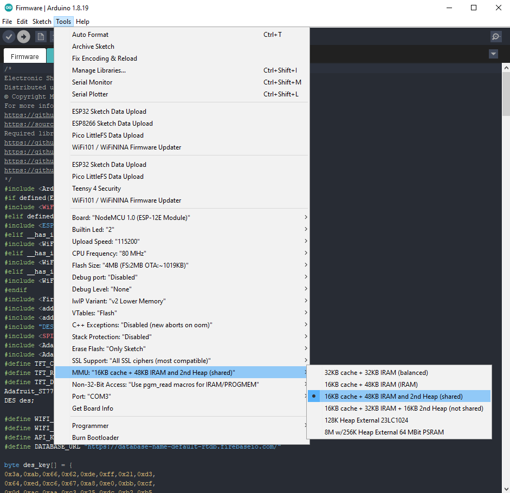Expand the Debug Level None submenu
Viewport: 510px width, 493px height.
point(182,289)
